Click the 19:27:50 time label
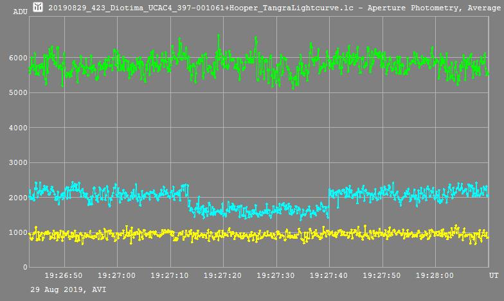The height and width of the screenshot is (301, 504). coord(382,275)
